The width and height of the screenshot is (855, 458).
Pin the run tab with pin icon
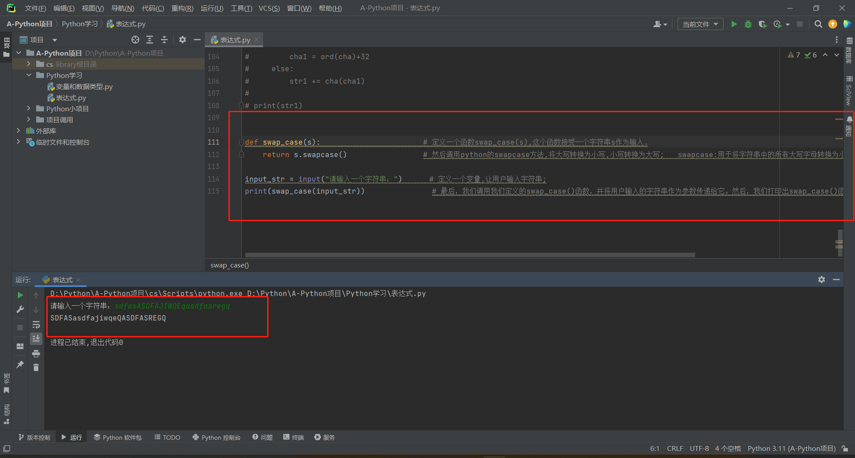click(x=20, y=365)
